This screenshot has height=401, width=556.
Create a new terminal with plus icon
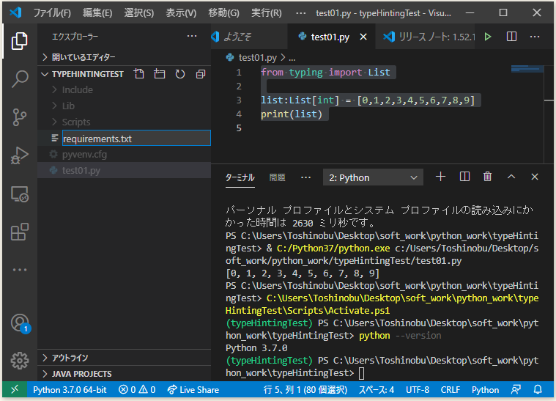[440, 177]
